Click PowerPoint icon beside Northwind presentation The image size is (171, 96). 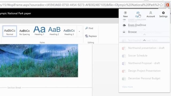tap(124, 48)
